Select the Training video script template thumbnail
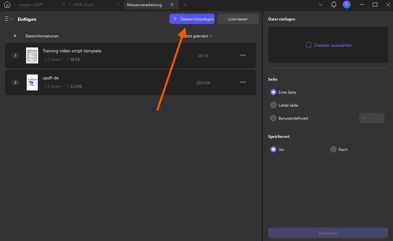Image resolution: width=393 pixels, height=241 pixels. tap(32, 55)
